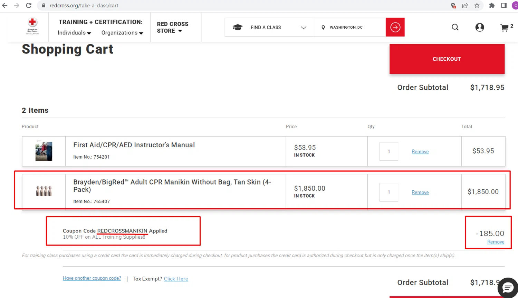
Task: Open the site search magnifier icon
Action: (455, 27)
